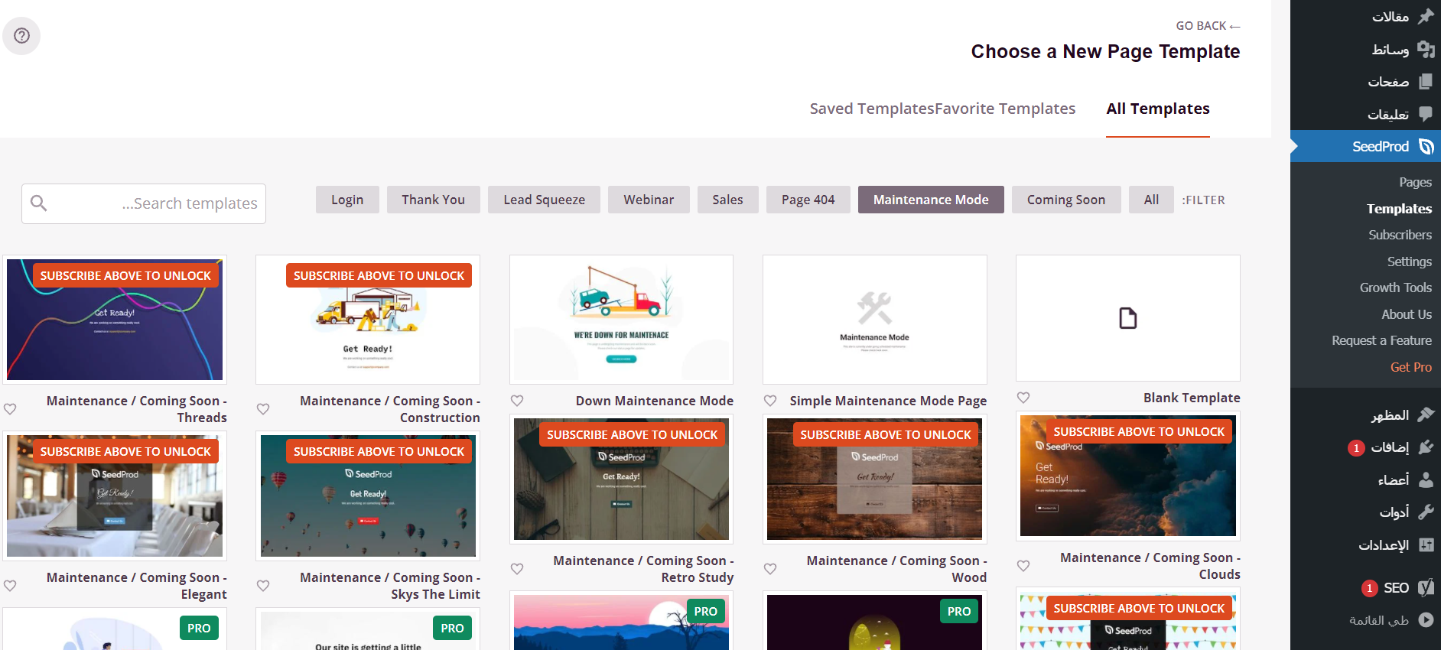Viewport: 1441px width, 650px height.
Task: Select the Construction template thumbnail
Action: 368,320
